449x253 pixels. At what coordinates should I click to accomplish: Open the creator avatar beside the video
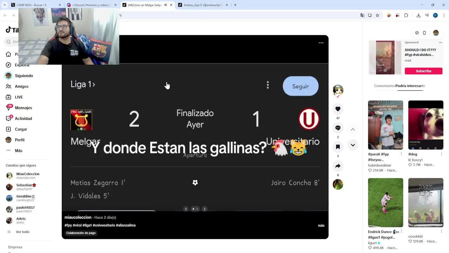(338, 90)
